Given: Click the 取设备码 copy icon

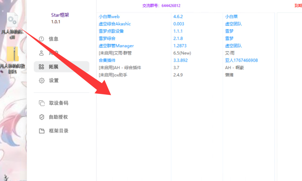Looking at the screenshot, I should click(42, 103).
